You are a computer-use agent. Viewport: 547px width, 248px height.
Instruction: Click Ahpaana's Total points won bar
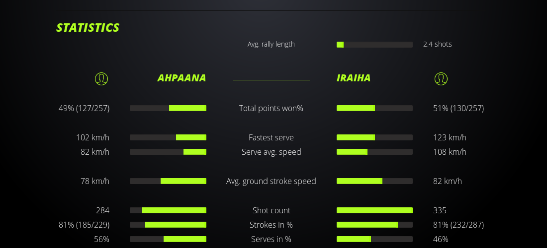(168, 108)
